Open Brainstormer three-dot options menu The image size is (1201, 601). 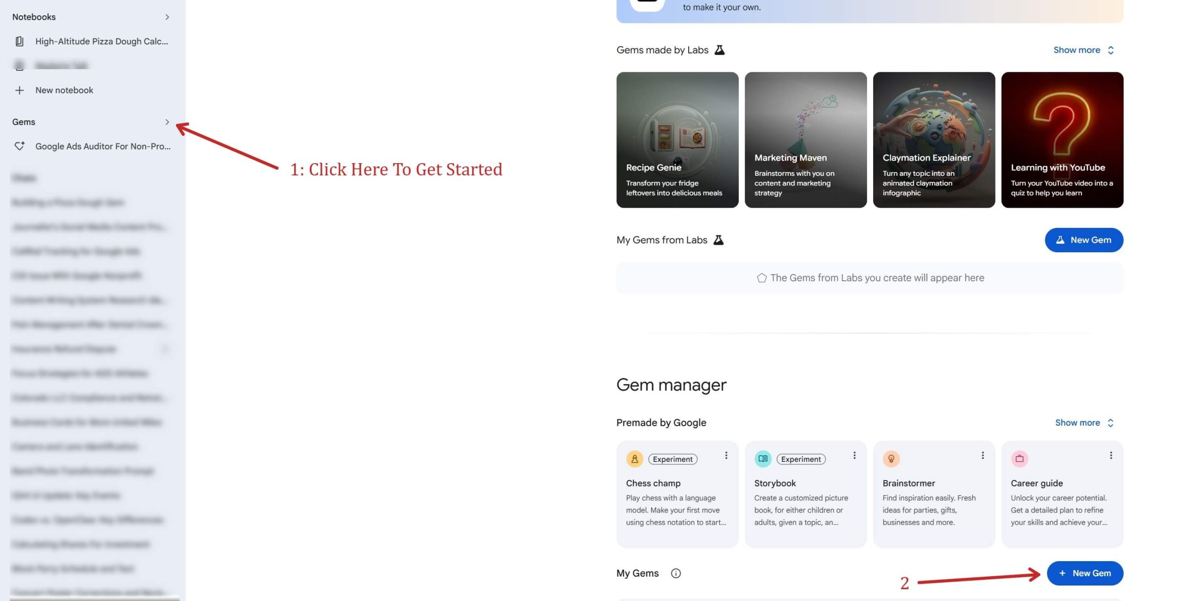pos(982,456)
